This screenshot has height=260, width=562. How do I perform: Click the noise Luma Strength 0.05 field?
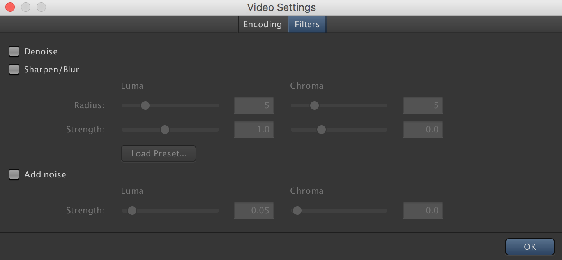[x=254, y=211]
